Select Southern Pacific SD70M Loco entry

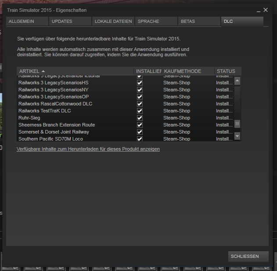[x=126, y=139]
